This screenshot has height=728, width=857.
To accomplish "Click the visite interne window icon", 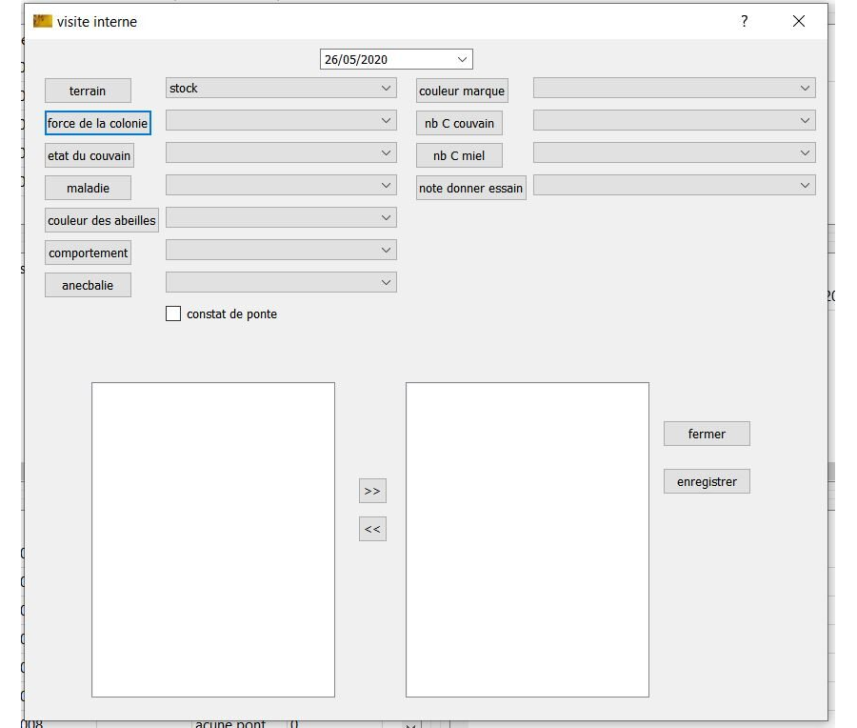I will (42, 21).
